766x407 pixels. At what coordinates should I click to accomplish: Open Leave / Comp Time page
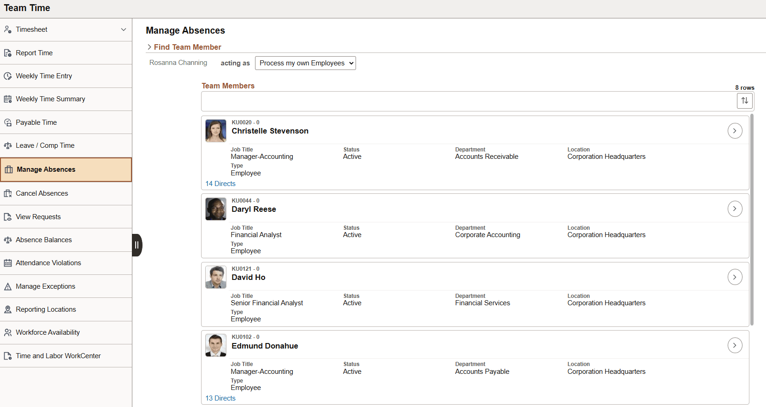click(66, 145)
